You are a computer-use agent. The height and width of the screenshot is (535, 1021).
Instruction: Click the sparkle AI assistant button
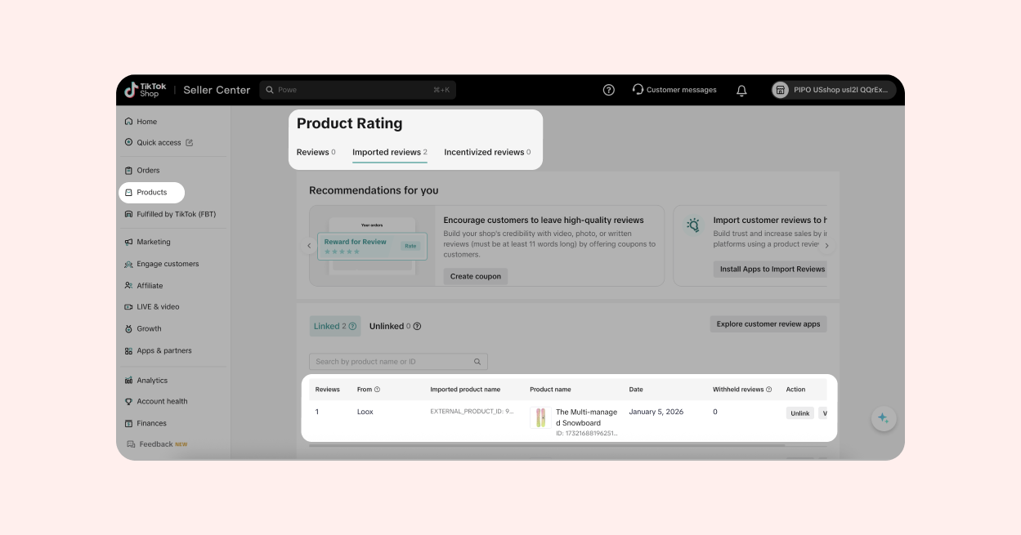pyautogui.click(x=883, y=418)
